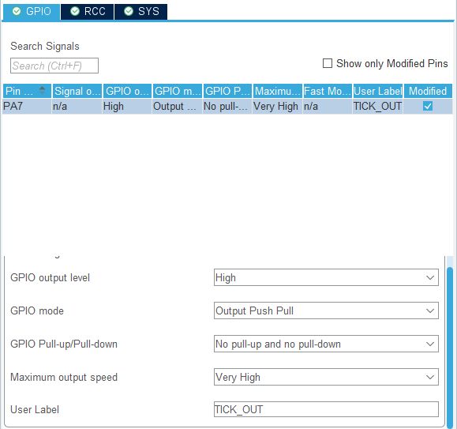Open the GPIO Pull-up/Pull-down dropdown
The width and height of the screenshot is (457, 429).
click(326, 344)
